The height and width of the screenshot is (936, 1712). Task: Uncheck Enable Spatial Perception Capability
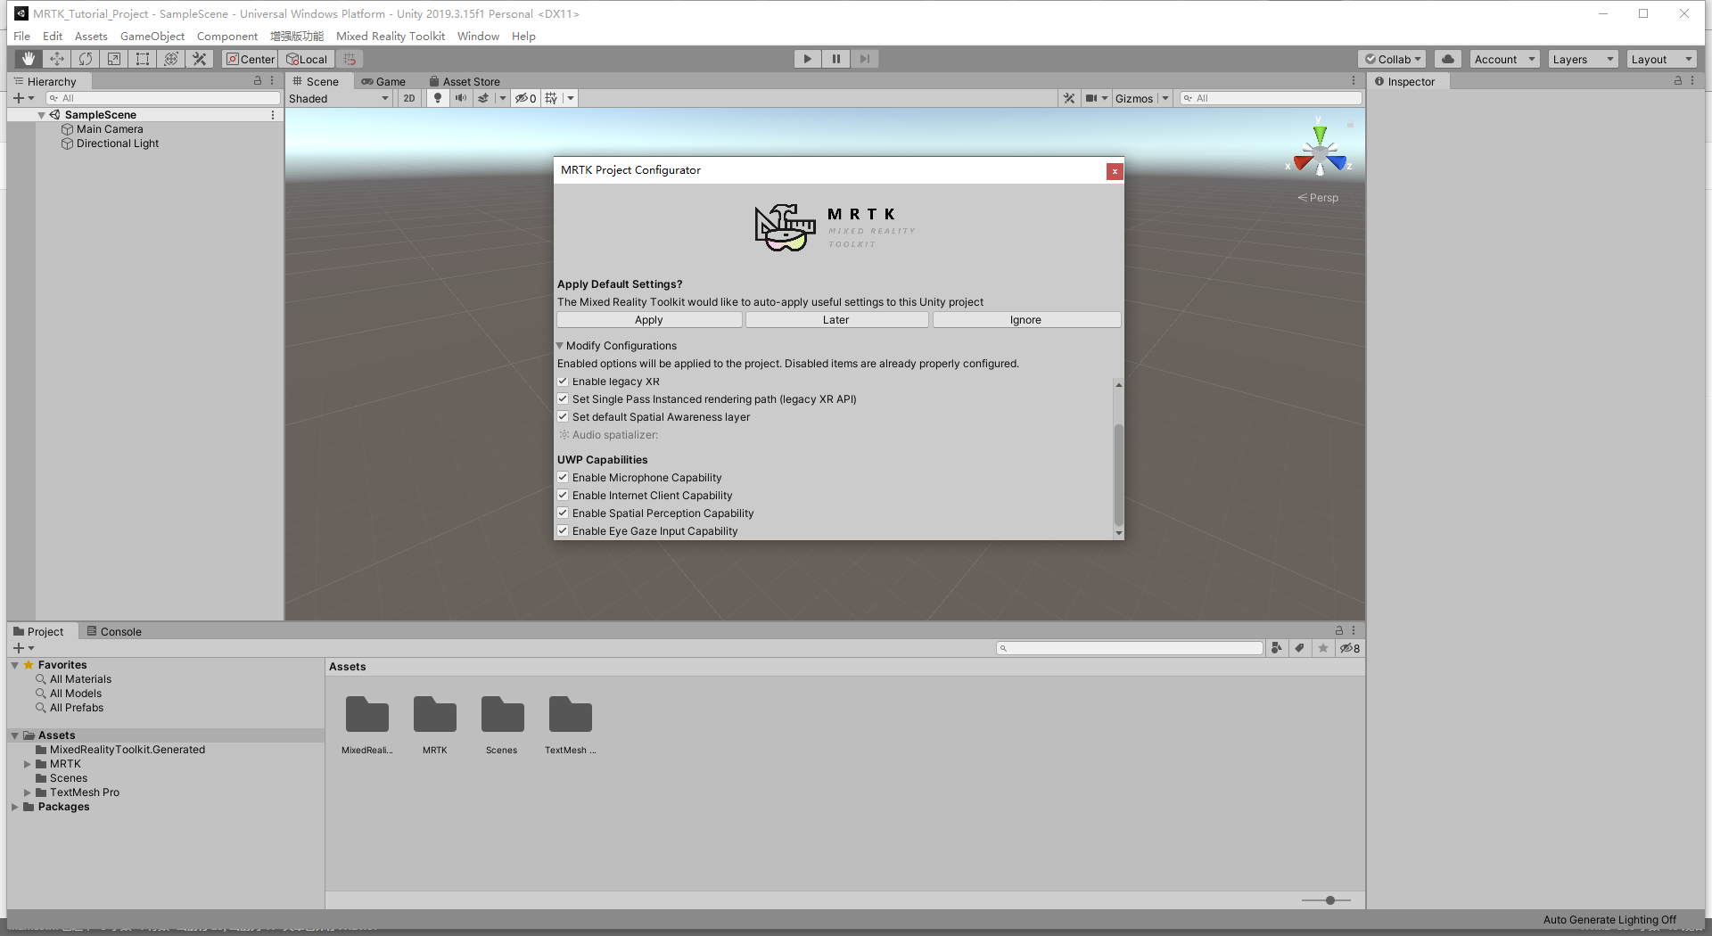click(563, 513)
